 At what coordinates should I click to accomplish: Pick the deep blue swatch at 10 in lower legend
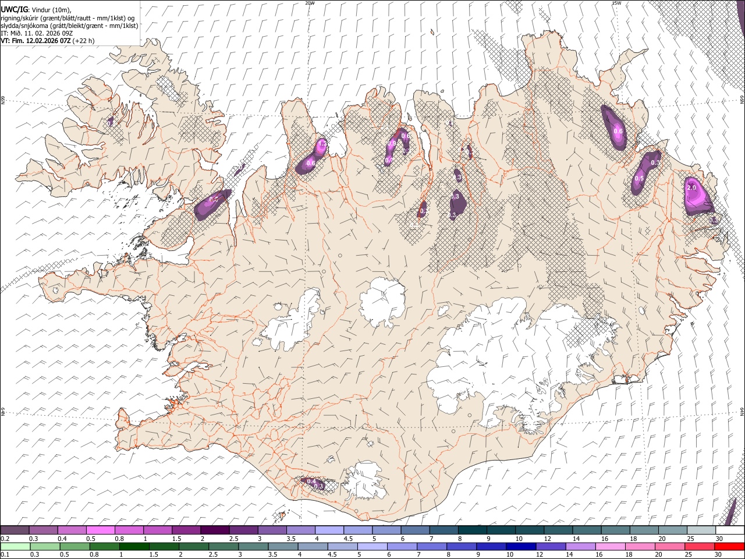pyautogui.click(x=520, y=547)
